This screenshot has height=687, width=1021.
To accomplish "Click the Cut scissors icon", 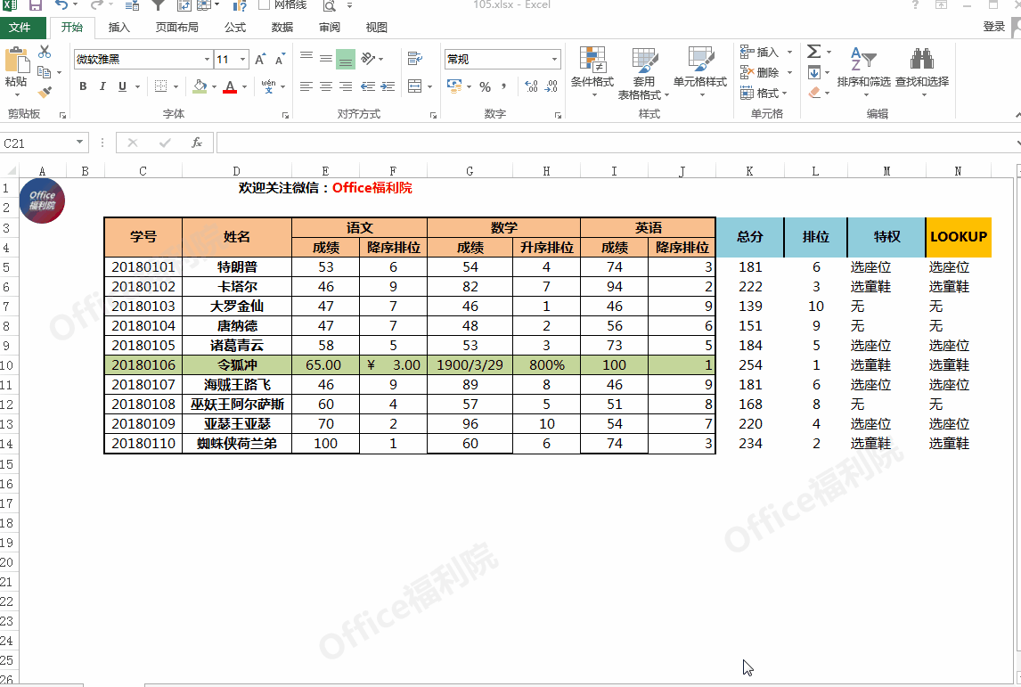I will point(45,52).
